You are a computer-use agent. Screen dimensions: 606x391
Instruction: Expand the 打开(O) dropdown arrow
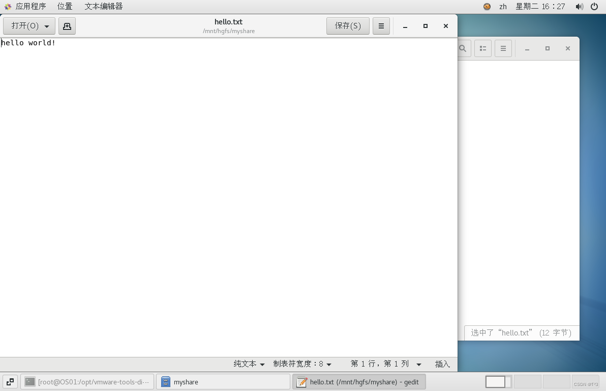point(47,25)
